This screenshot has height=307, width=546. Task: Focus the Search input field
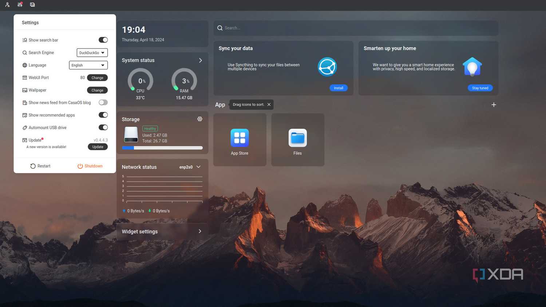pos(356,28)
